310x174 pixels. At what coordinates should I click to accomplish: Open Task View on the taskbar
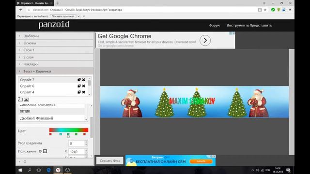(39, 170)
